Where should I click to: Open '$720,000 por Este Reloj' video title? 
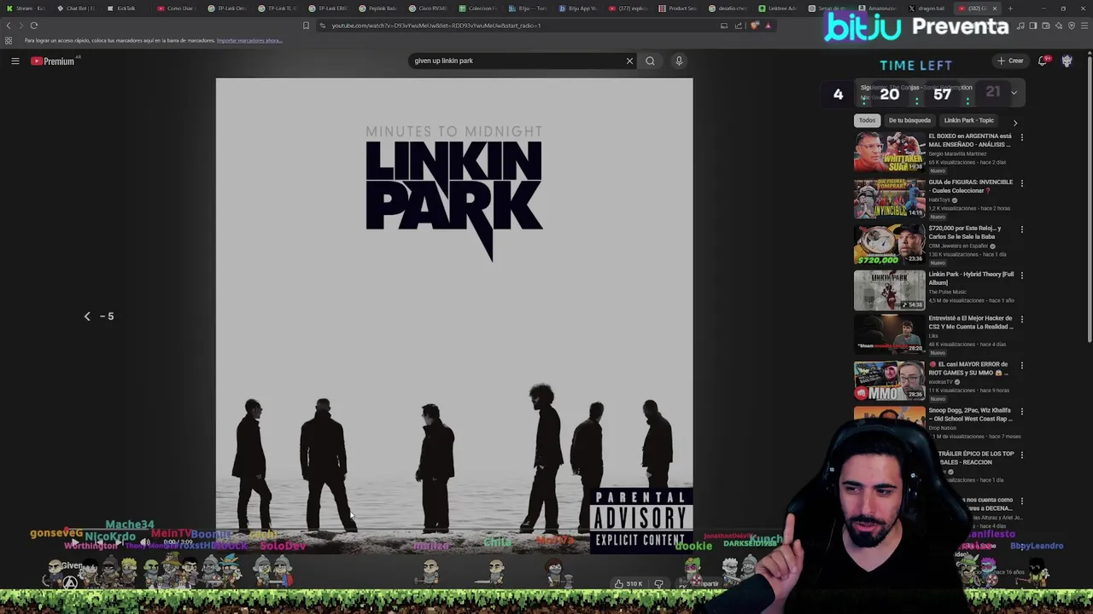coord(965,232)
